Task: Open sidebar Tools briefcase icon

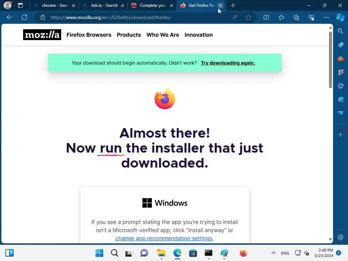Action: [341, 58]
